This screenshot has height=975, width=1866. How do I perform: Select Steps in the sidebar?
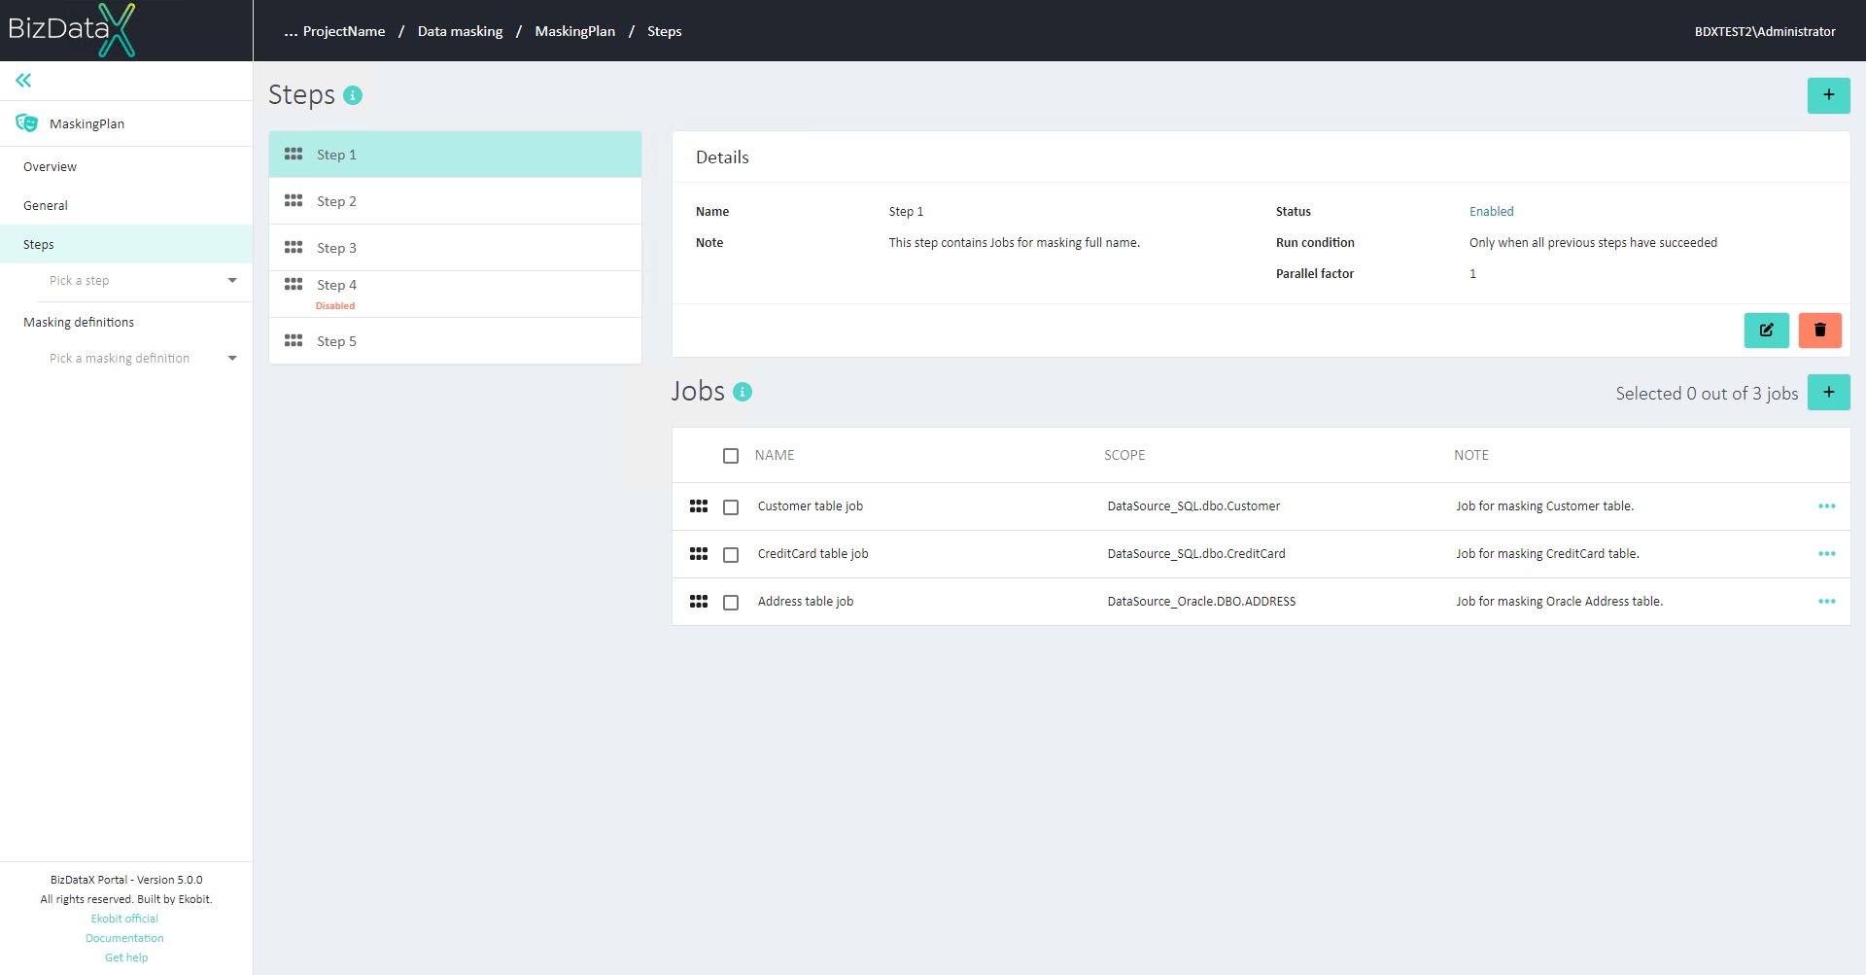[x=126, y=244]
